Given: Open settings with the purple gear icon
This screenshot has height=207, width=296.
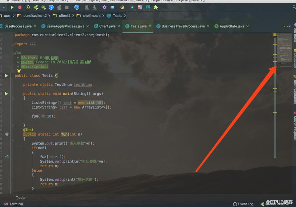Looking at the screenshot, I should (104, 7).
